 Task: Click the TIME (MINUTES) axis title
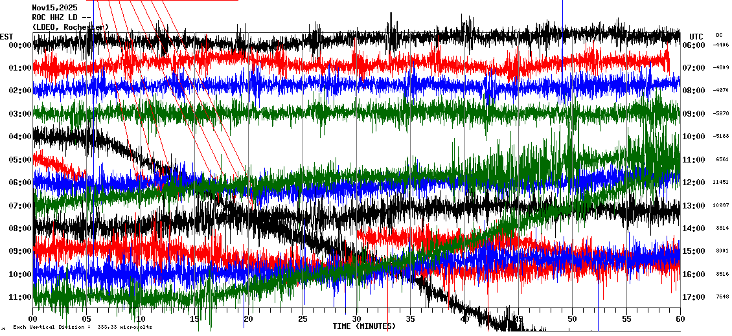tap(364, 326)
